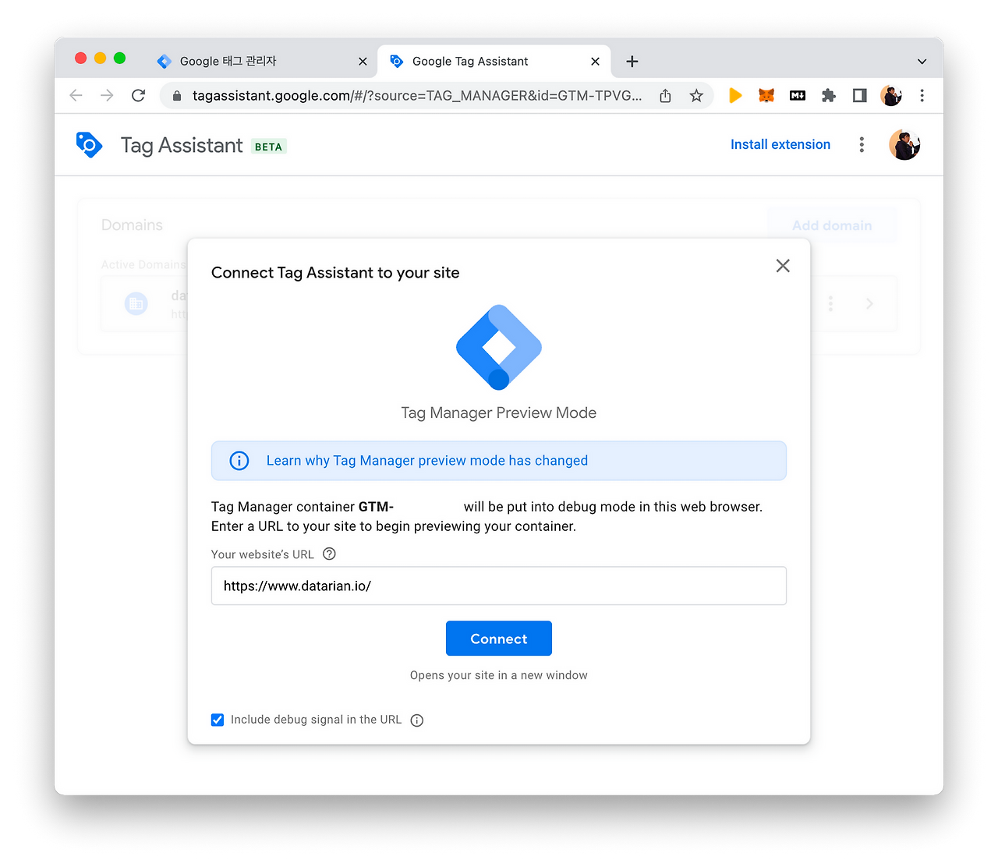The height and width of the screenshot is (867, 998).
Task: Close the Connect Tag Assistant dialog
Action: click(x=783, y=266)
